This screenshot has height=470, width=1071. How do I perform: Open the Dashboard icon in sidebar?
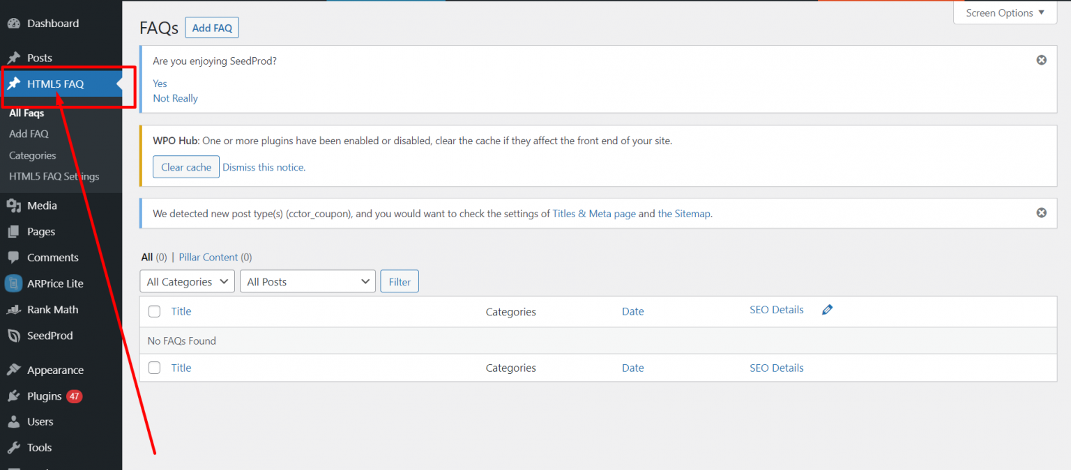tap(13, 23)
